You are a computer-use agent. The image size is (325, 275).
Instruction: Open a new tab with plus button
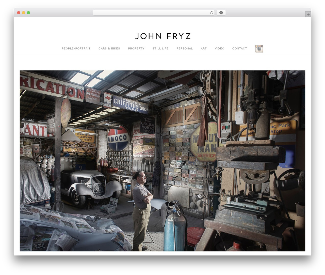click(x=308, y=14)
